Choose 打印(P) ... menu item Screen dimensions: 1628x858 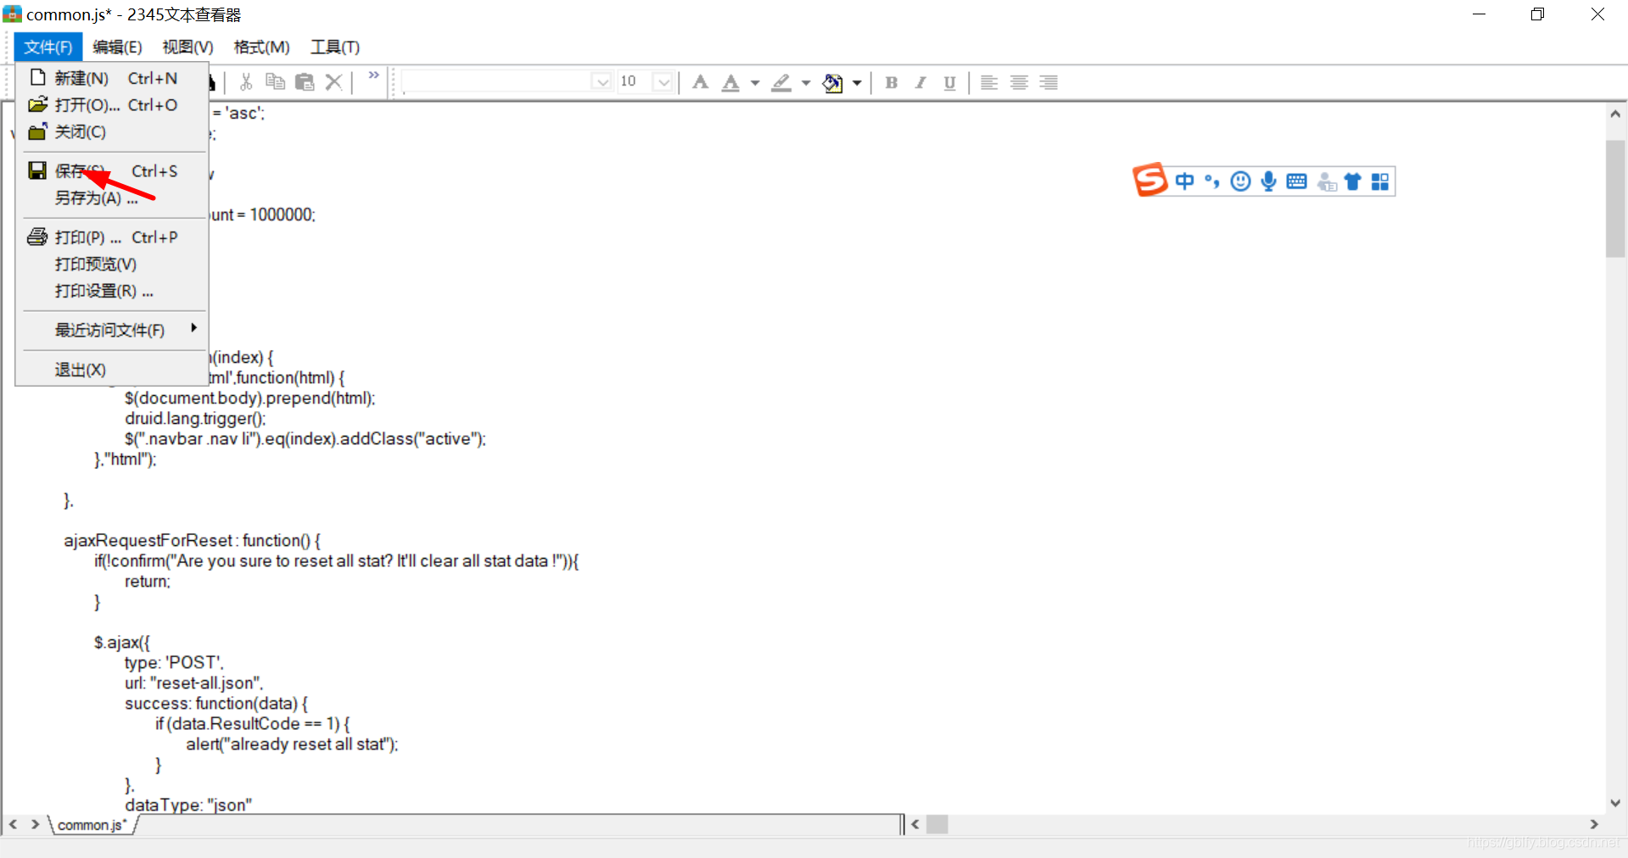click(x=112, y=237)
